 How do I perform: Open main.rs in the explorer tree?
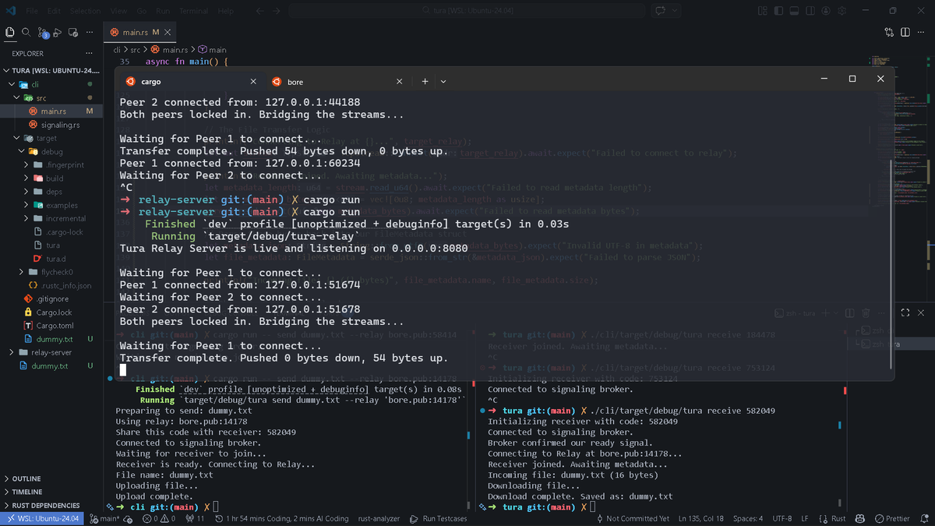tap(51, 111)
